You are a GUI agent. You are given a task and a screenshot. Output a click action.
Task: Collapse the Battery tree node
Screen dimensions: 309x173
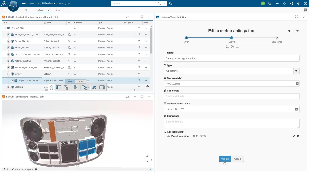pos(9,74)
